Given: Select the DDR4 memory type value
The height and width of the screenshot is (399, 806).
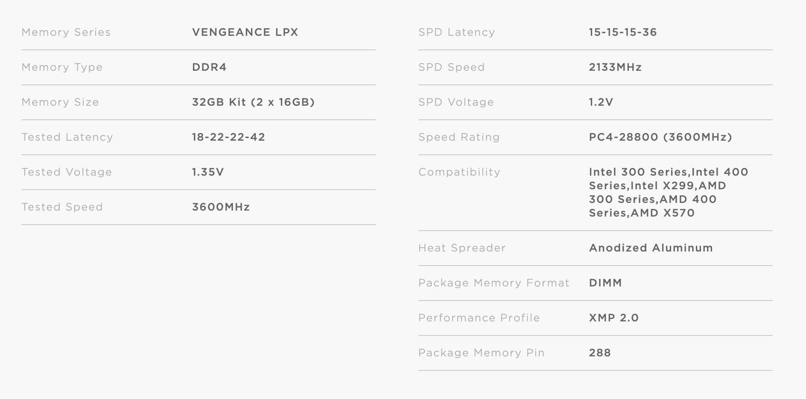Looking at the screenshot, I should tap(209, 67).
